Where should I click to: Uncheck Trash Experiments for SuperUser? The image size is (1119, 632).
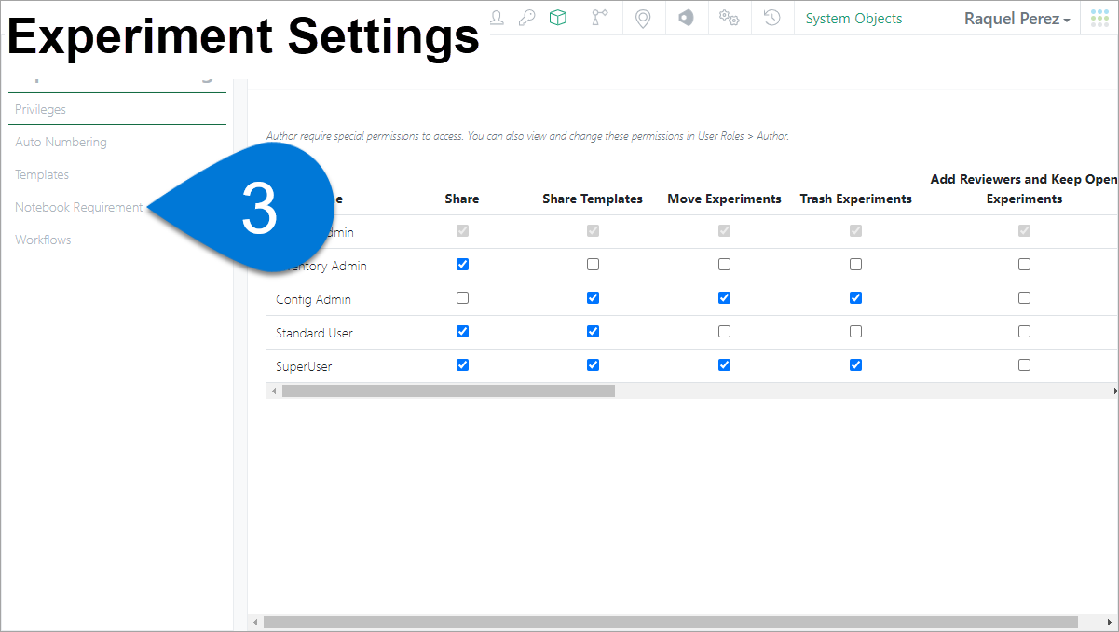[x=855, y=365]
